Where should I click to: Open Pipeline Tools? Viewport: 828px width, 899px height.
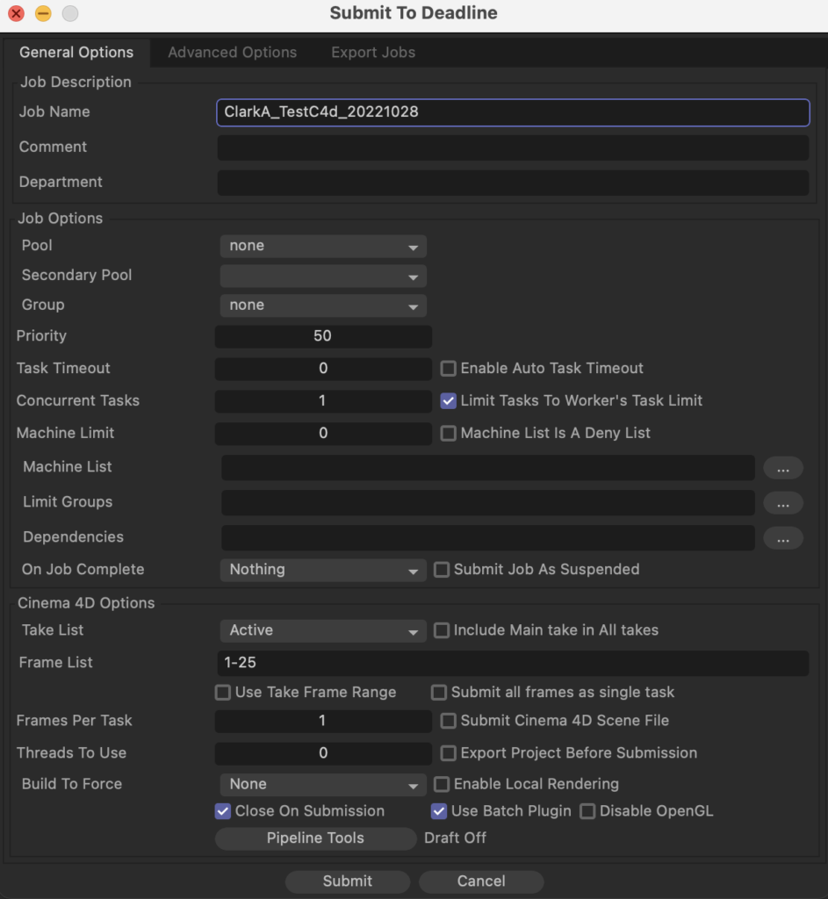pos(315,838)
